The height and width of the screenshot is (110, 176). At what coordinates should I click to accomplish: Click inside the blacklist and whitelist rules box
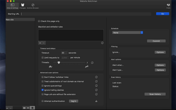point(71,35)
